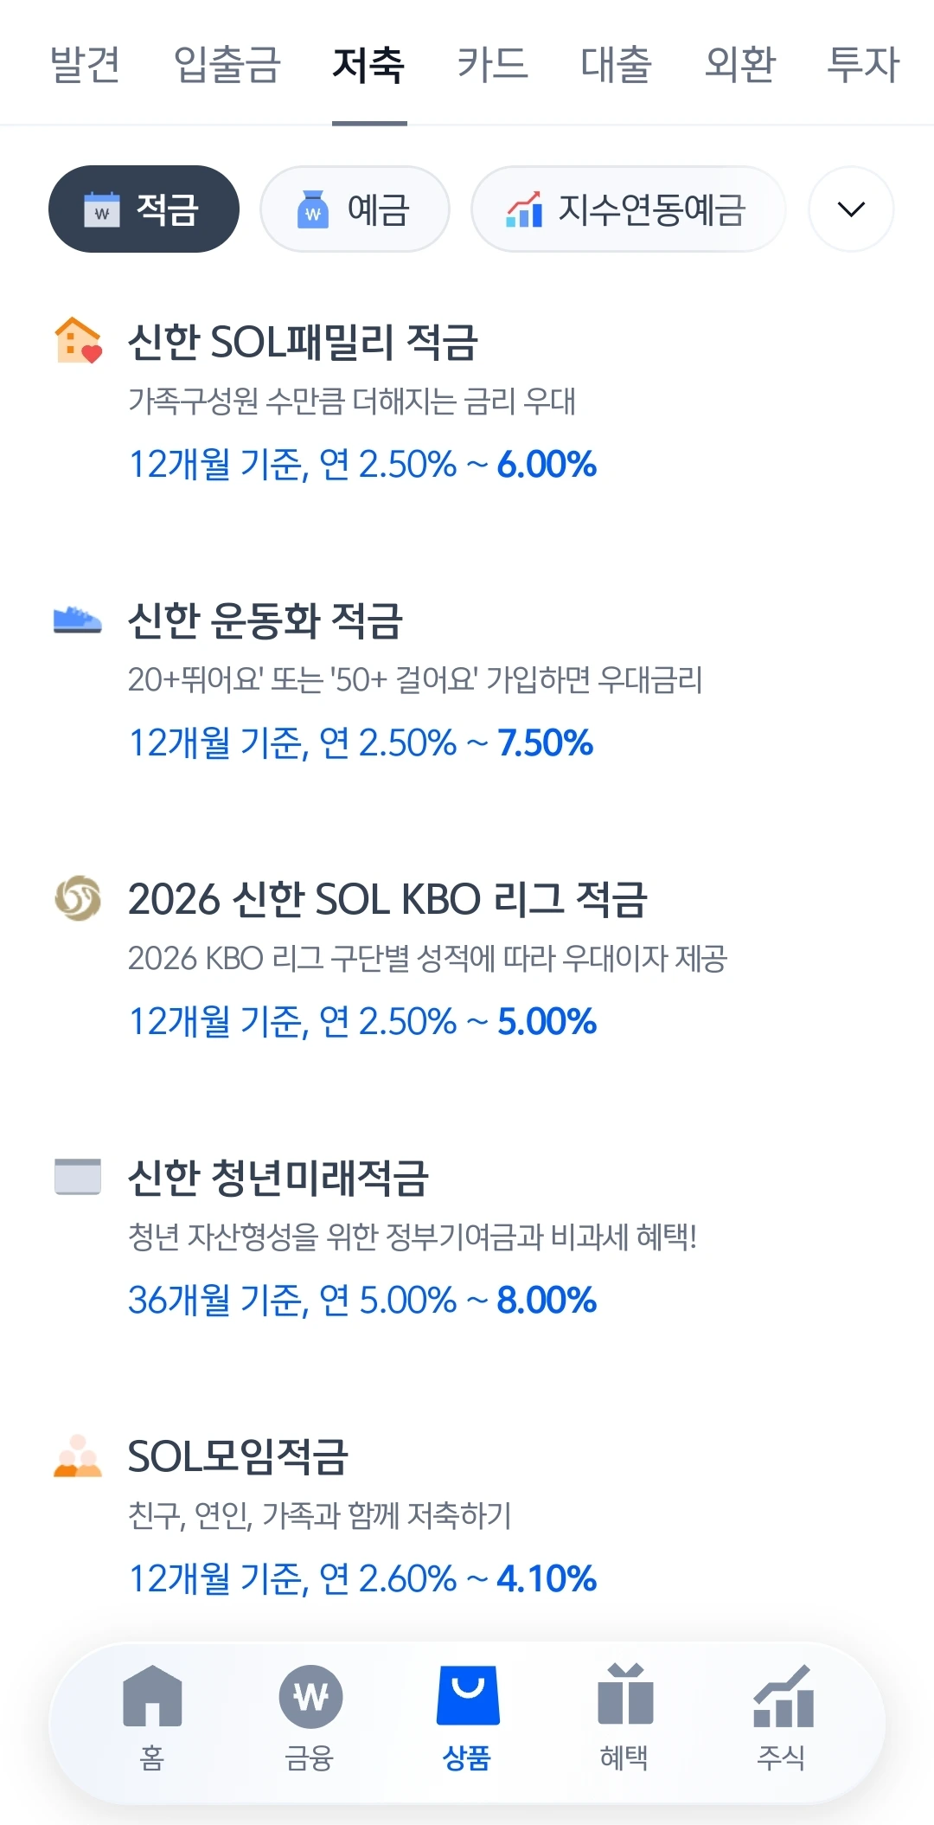Image resolution: width=934 pixels, height=1825 pixels.
Task: Expand more category chips with chevron
Action: (851, 209)
